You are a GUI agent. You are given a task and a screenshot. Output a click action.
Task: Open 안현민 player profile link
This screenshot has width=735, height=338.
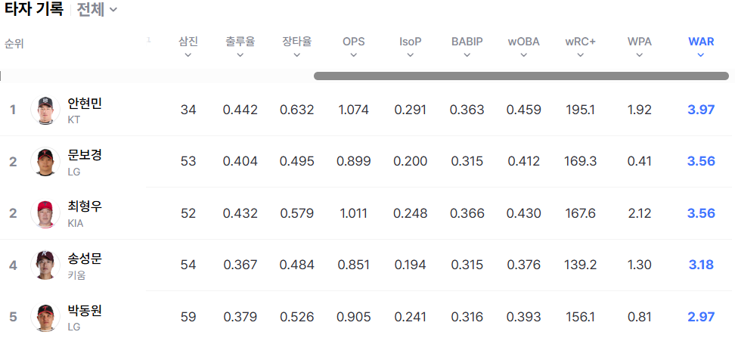tap(85, 104)
